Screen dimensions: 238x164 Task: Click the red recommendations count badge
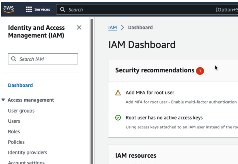pos(200,71)
